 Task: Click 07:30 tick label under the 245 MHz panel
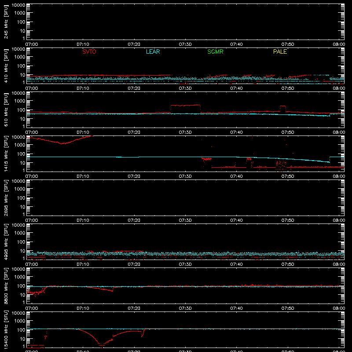[185, 44]
